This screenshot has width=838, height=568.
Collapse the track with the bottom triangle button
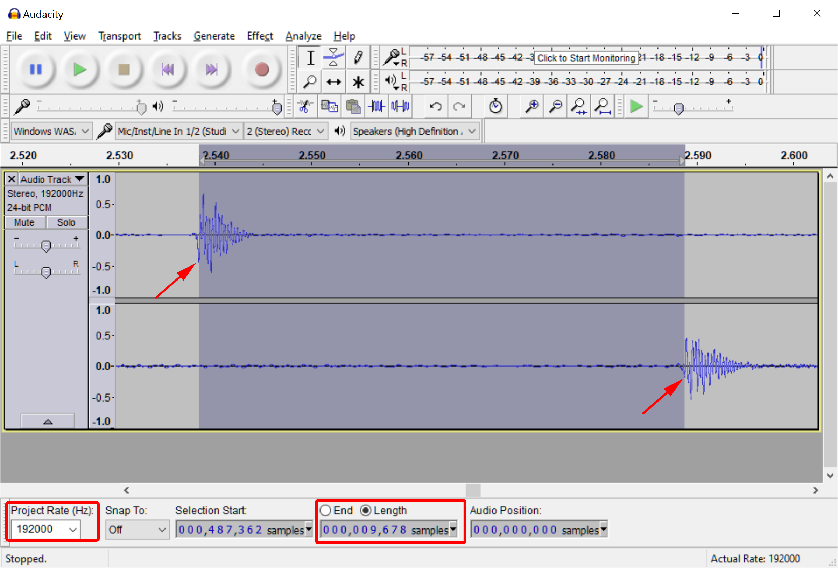(x=48, y=421)
